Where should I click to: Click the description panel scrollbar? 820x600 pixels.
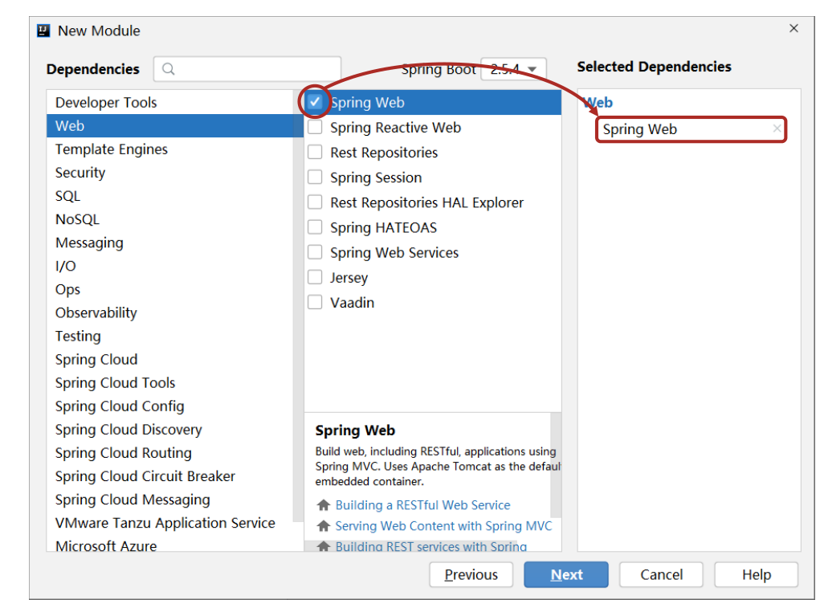(x=556, y=465)
